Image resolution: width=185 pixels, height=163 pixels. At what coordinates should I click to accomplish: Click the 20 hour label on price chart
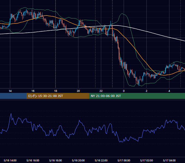click(78, 91)
